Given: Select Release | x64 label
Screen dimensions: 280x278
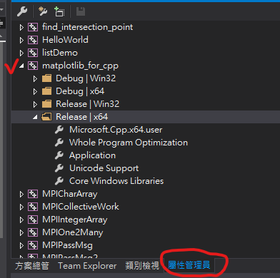Looking at the screenshot, I should (x=81, y=117).
